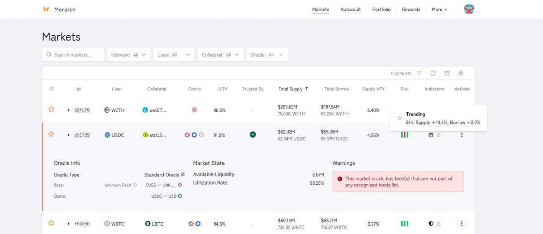Click the 96.5% LLTV value
Image resolution: width=543 pixels, height=234 pixels.
[x=219, y=110]
